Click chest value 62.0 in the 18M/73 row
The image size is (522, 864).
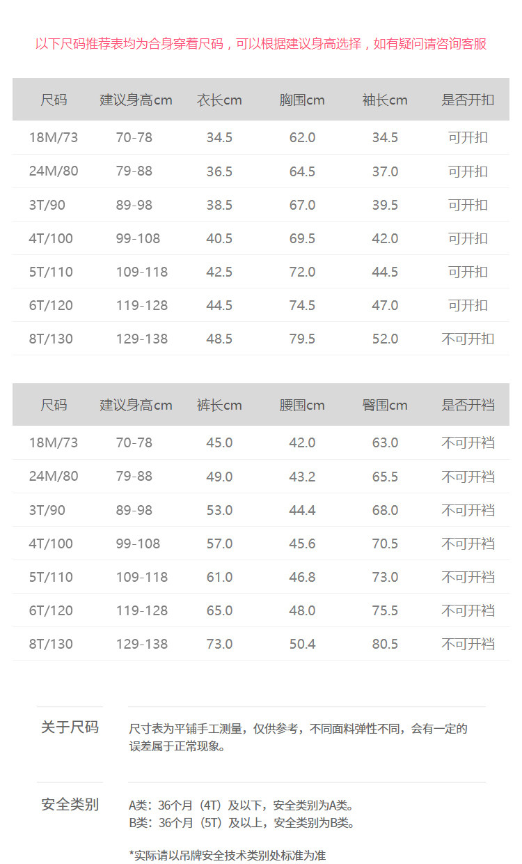click(302, 137)
